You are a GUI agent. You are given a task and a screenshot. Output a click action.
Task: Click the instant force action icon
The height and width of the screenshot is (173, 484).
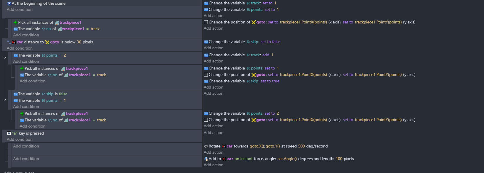point(206,159)
